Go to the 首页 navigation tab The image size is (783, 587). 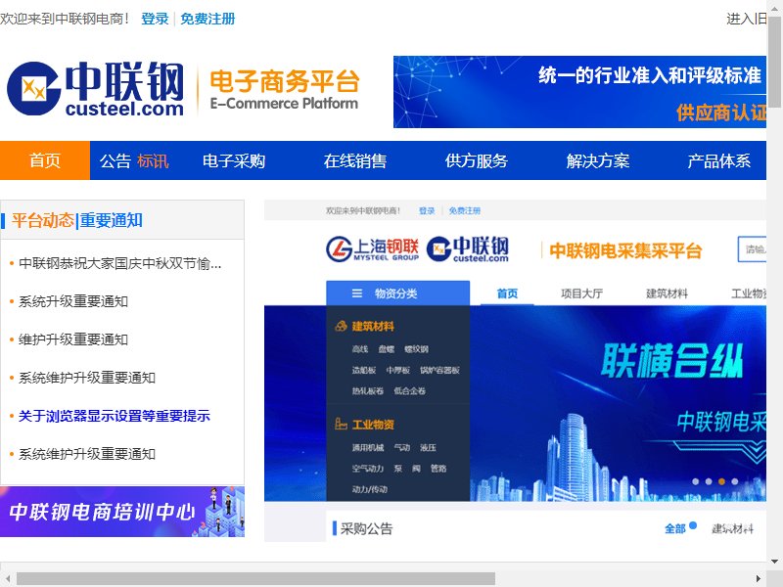45,160
